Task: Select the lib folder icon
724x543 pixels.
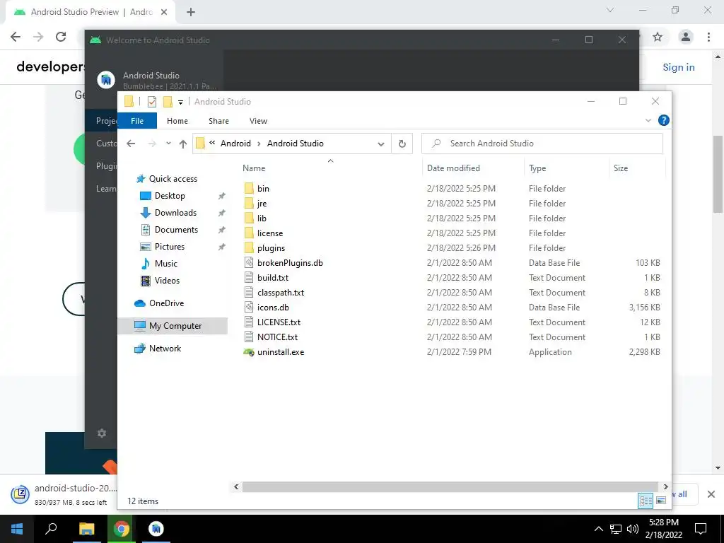Action: pos(249,218)
